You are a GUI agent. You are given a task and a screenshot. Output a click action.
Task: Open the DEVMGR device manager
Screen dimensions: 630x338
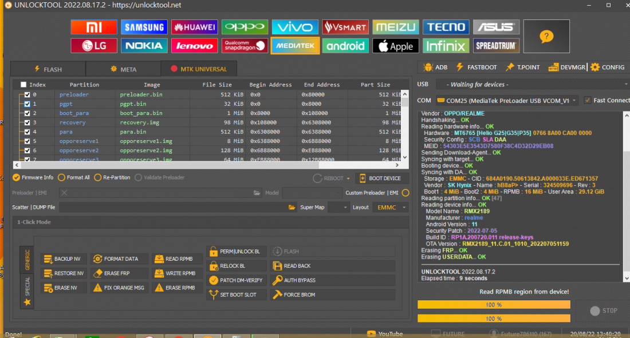(x=567, y=67)
